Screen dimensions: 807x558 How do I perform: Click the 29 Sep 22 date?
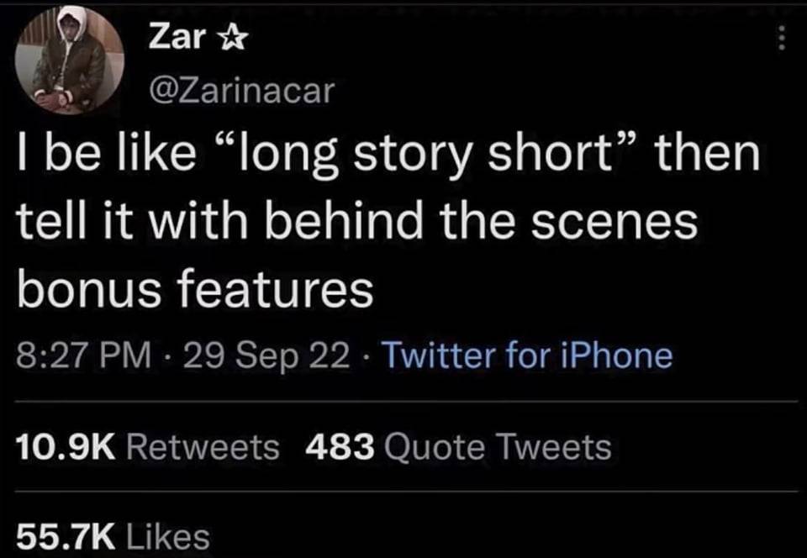pos(270,355)
